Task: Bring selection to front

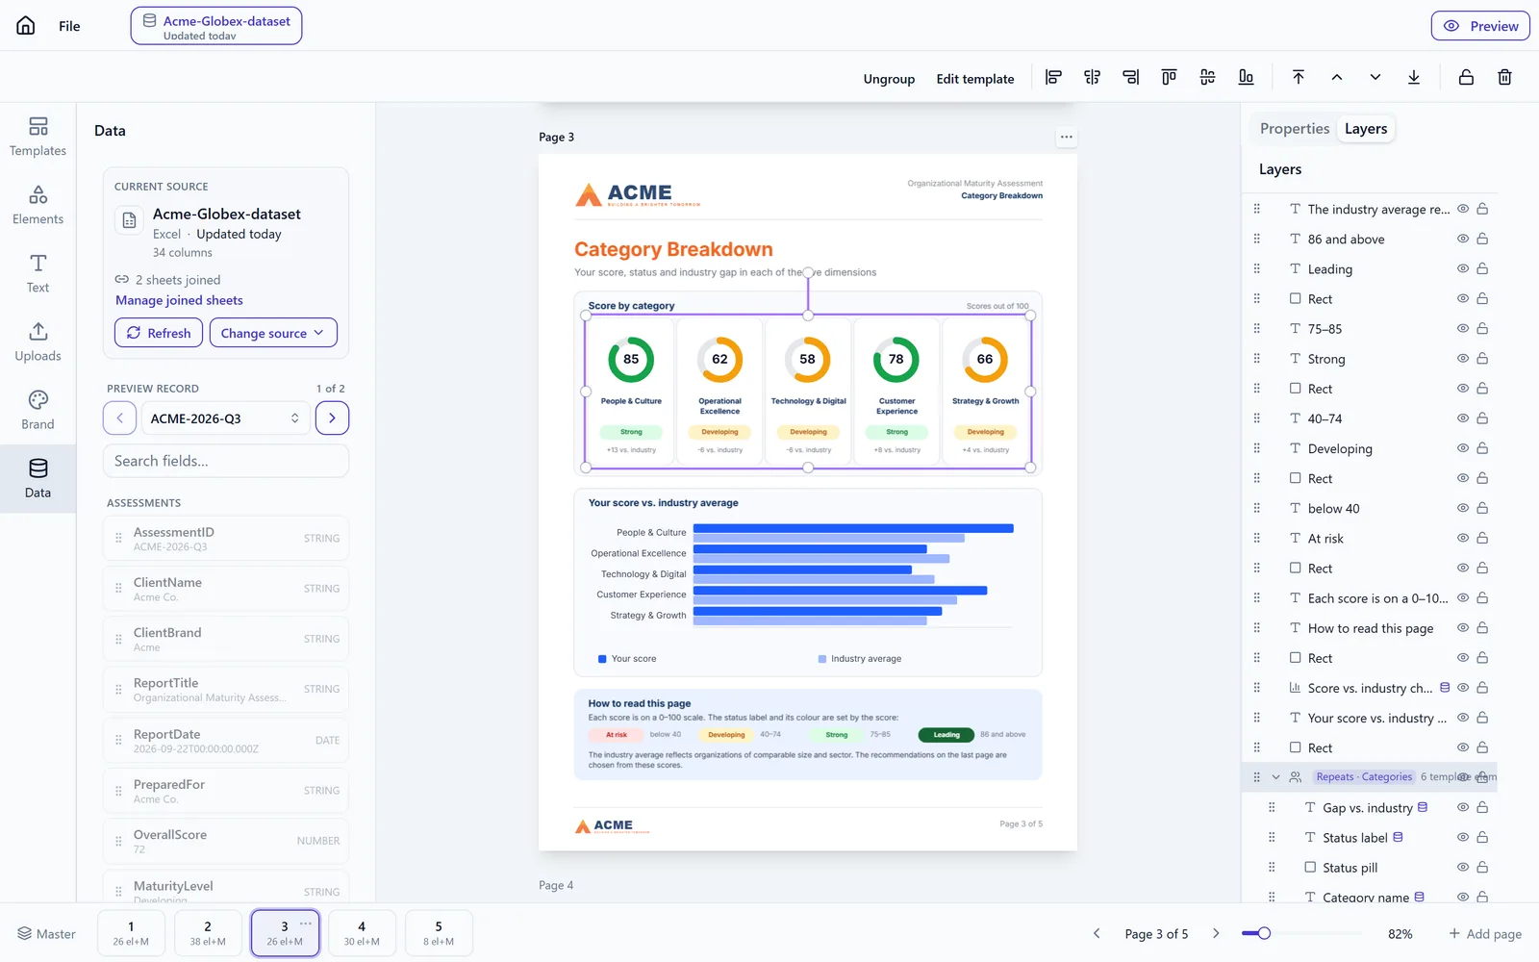Action: (1299, 77)
